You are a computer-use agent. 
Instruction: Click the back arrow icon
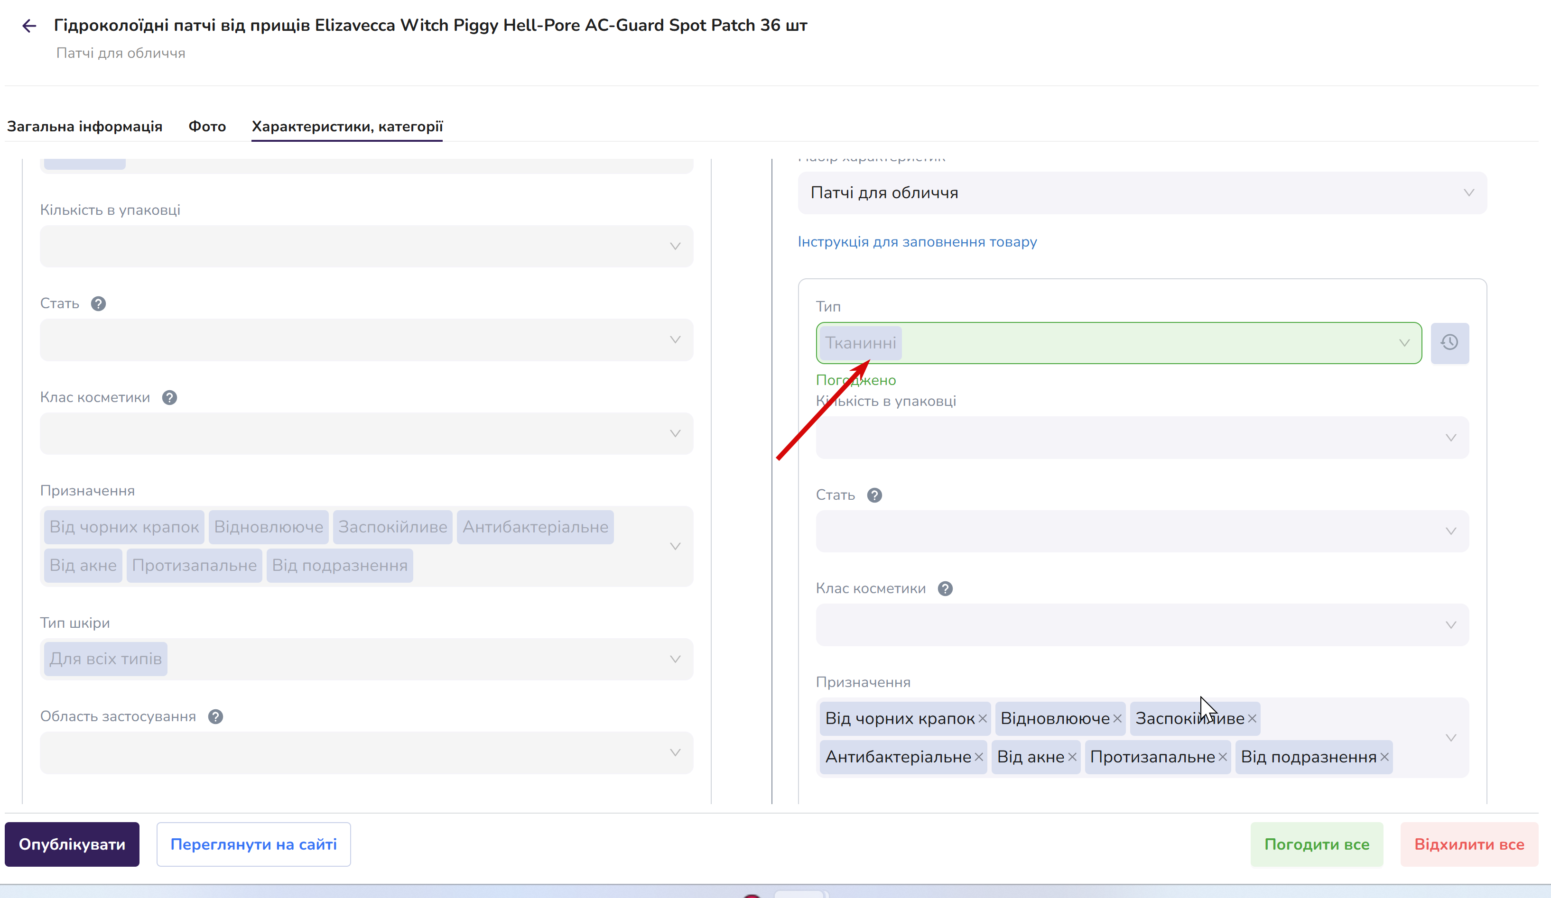point(29,25)
